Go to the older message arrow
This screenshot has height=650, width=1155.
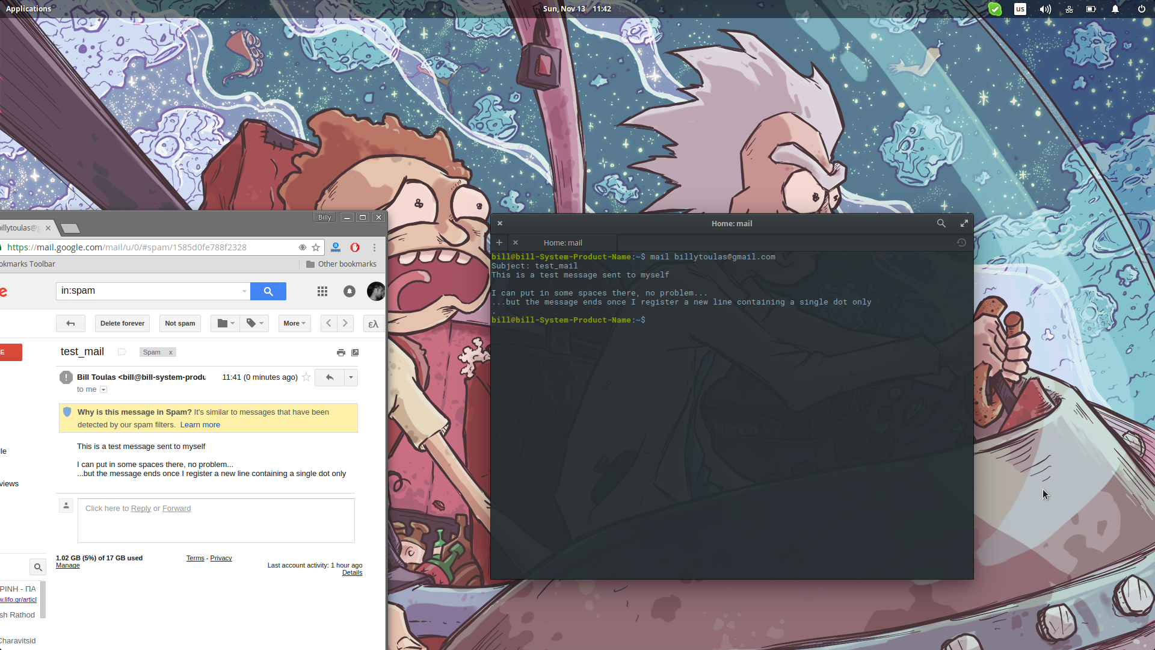pos(345,323)
